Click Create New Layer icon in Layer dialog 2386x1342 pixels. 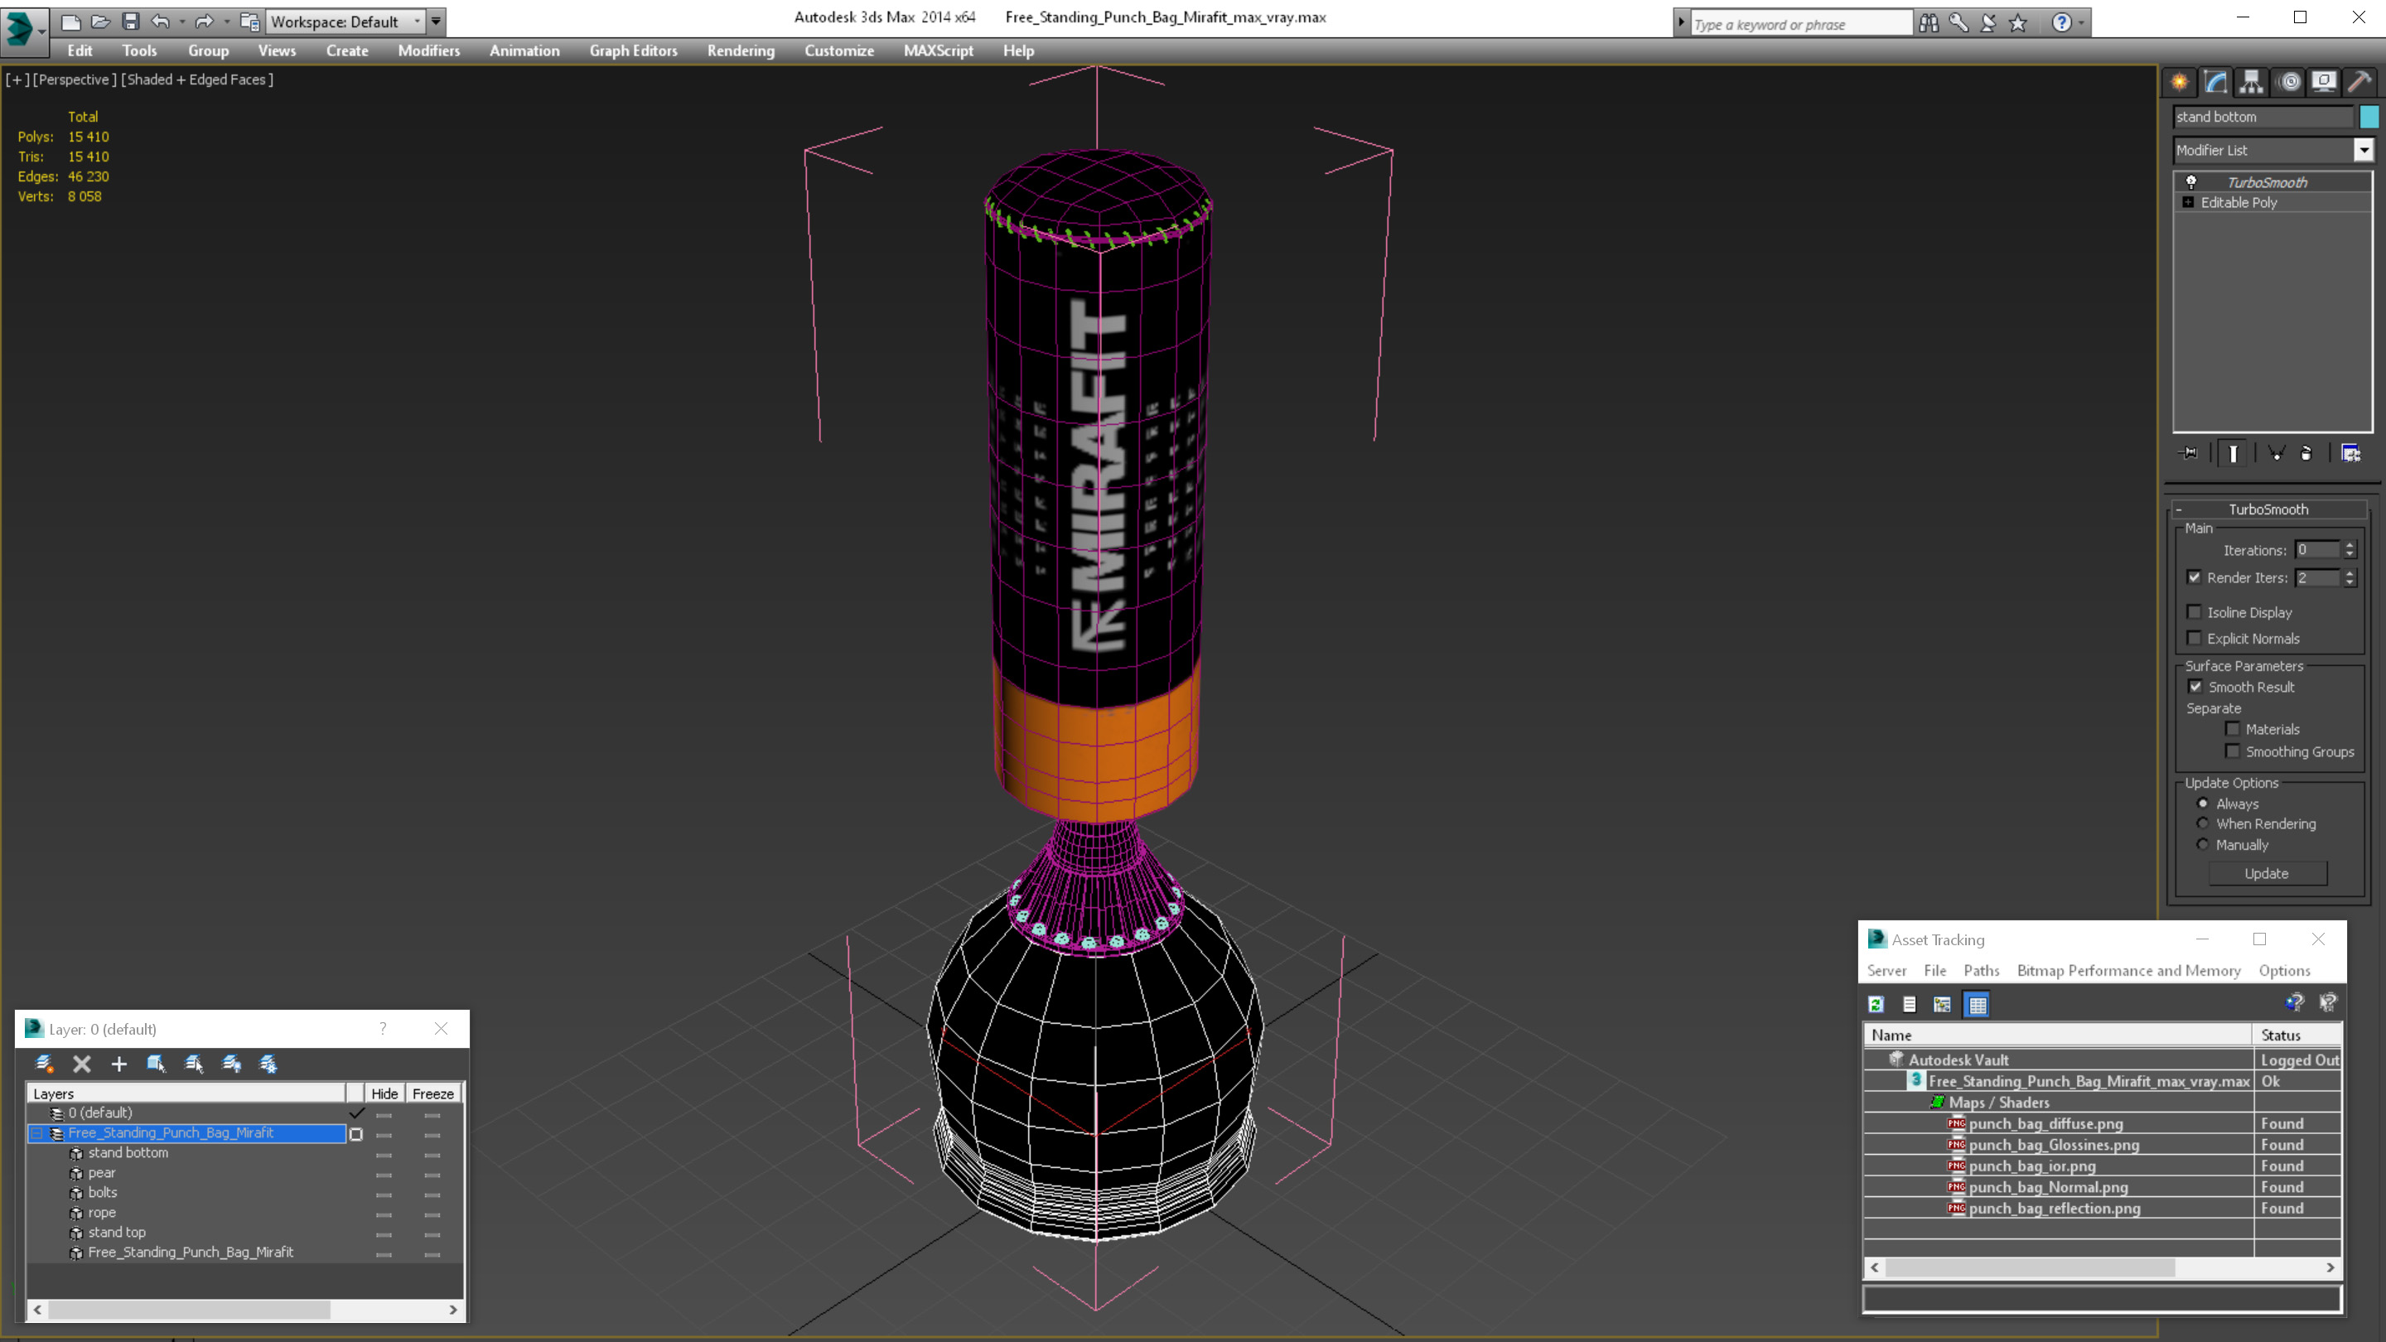[x=44, y=1063]
